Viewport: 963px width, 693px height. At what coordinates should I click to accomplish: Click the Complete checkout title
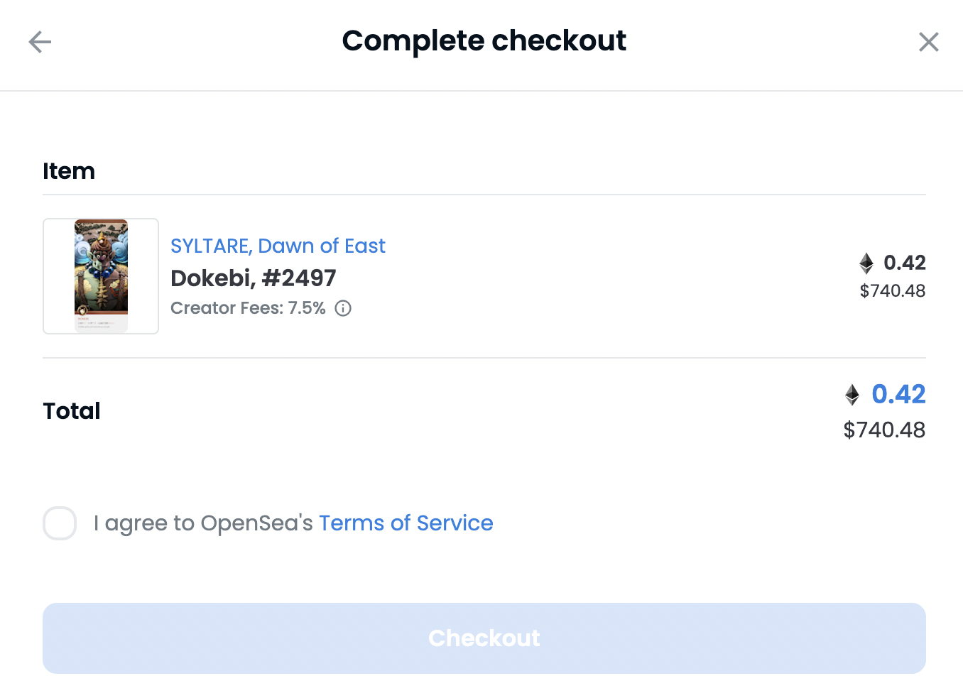(x=484, y=41)
